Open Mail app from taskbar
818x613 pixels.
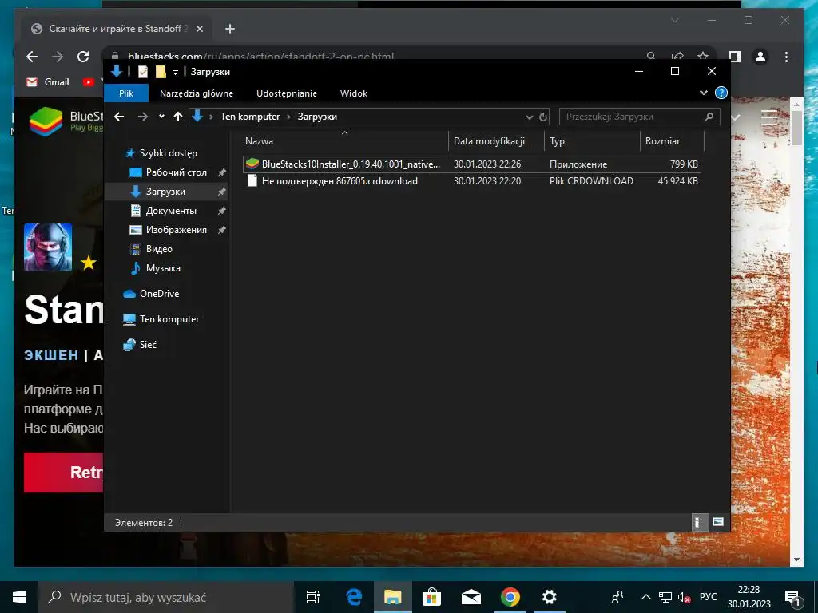(471, 597)
